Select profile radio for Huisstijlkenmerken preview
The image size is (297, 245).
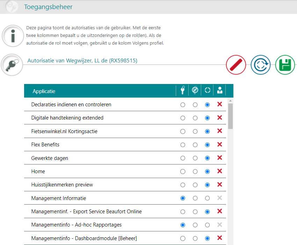(x=208, y=185)
